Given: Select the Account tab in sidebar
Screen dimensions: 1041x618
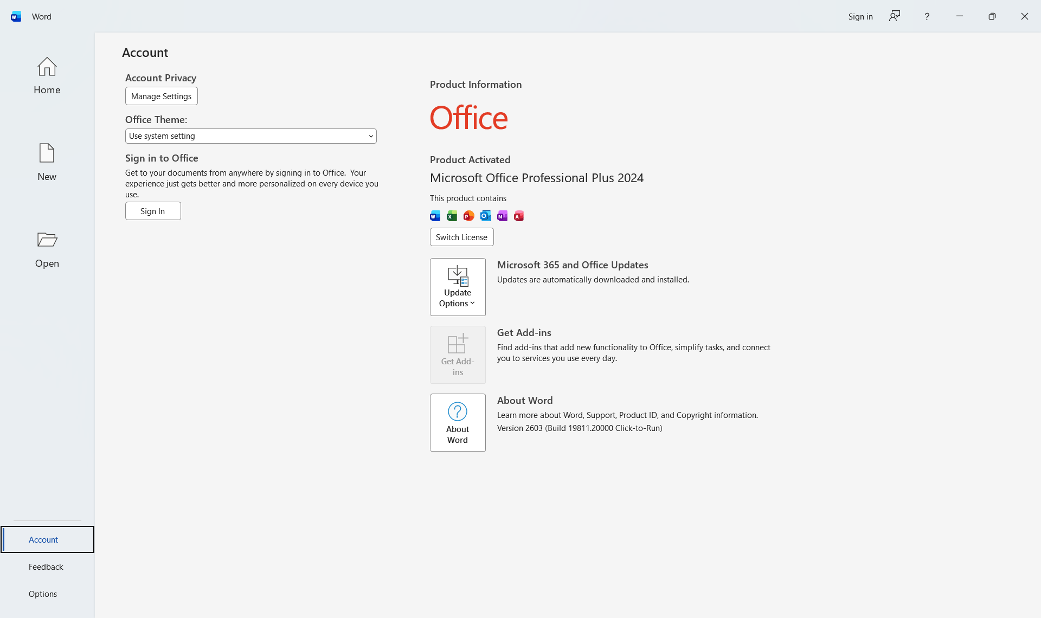Looking at the screenshot, I should 43,539.
